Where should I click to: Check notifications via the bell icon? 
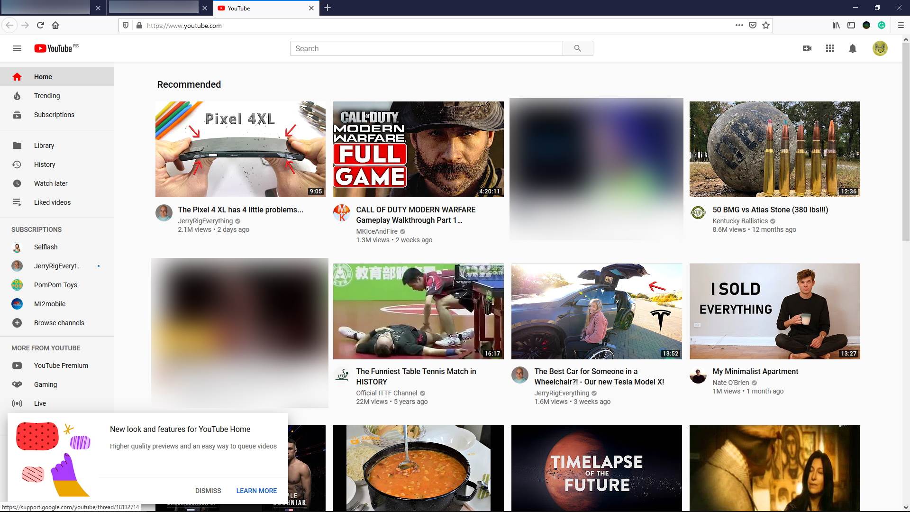pos(852,48)
